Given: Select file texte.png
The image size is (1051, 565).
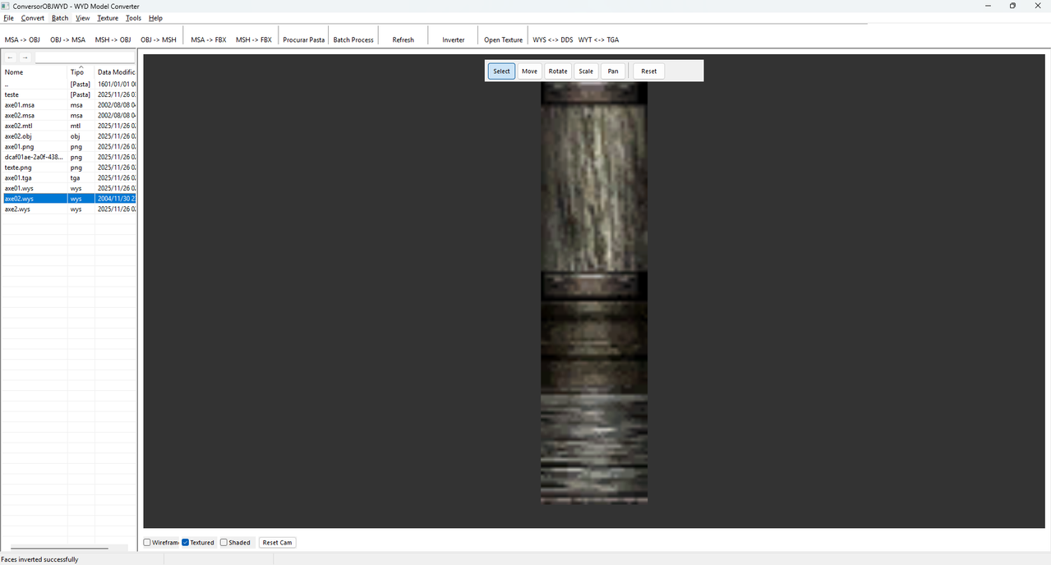Looking at the screenshot, I should pos(69,168).
